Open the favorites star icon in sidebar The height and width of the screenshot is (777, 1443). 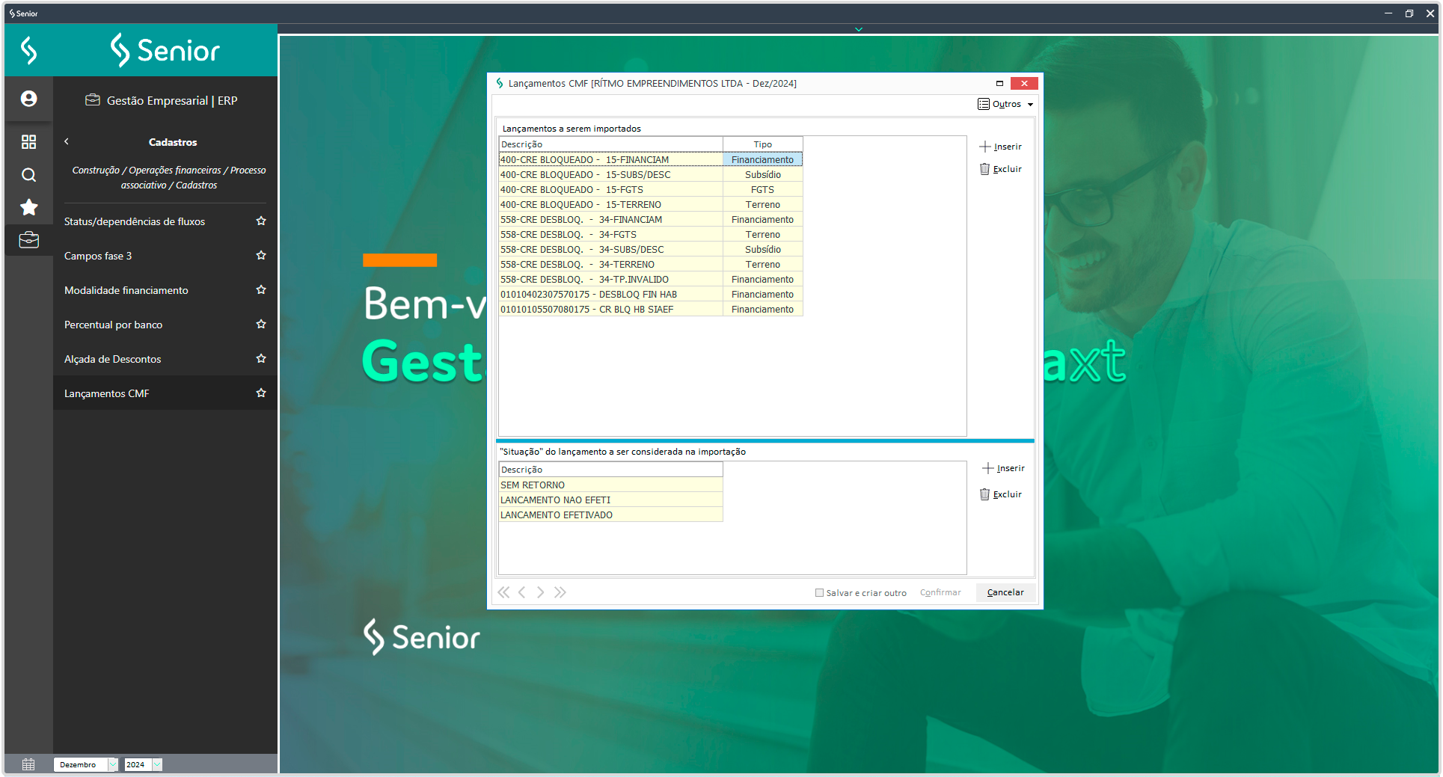point(28,207)
